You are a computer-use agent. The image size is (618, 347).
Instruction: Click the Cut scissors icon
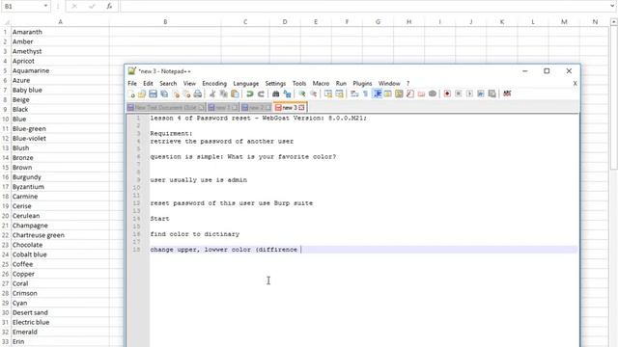[x=212, y=93]
